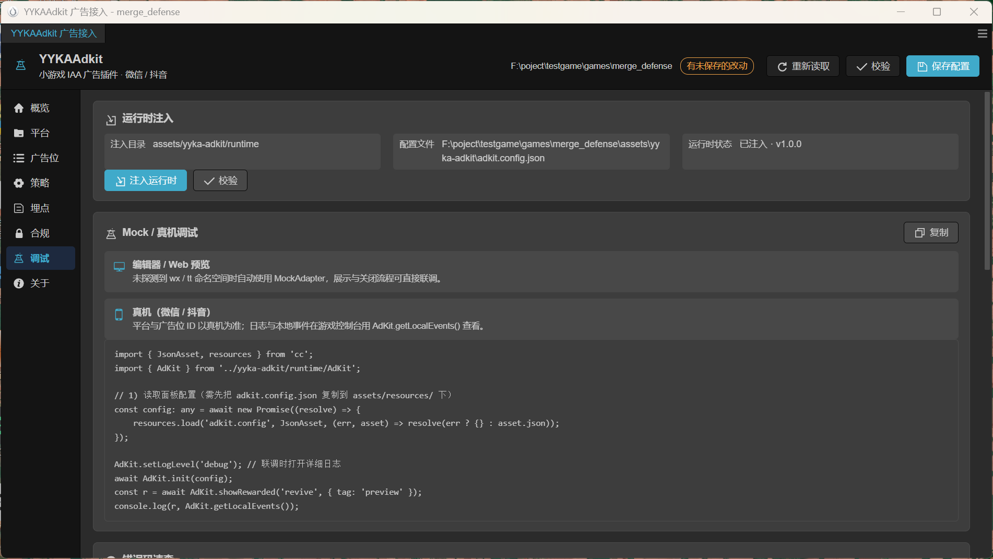This screenshot has height=559, width=993.
Task: Go to the 平台 platform section
Action: (x=40, y=133)
